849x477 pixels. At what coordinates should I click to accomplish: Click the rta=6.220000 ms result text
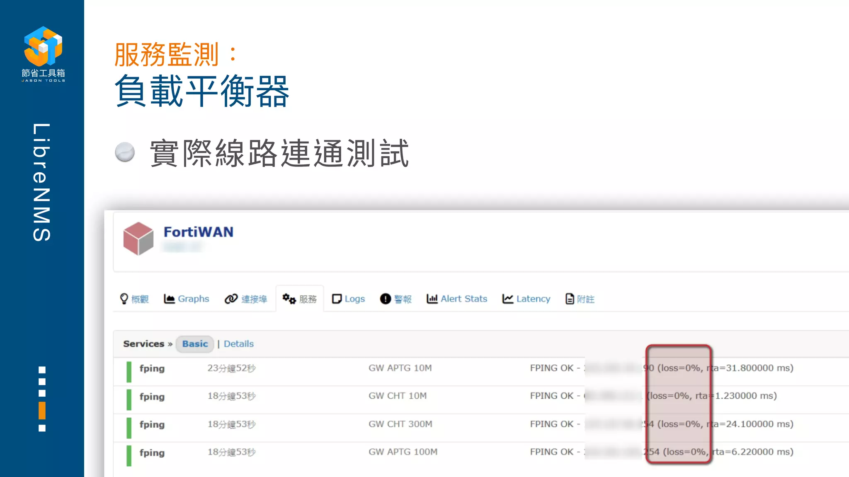(x=752, y=452)
